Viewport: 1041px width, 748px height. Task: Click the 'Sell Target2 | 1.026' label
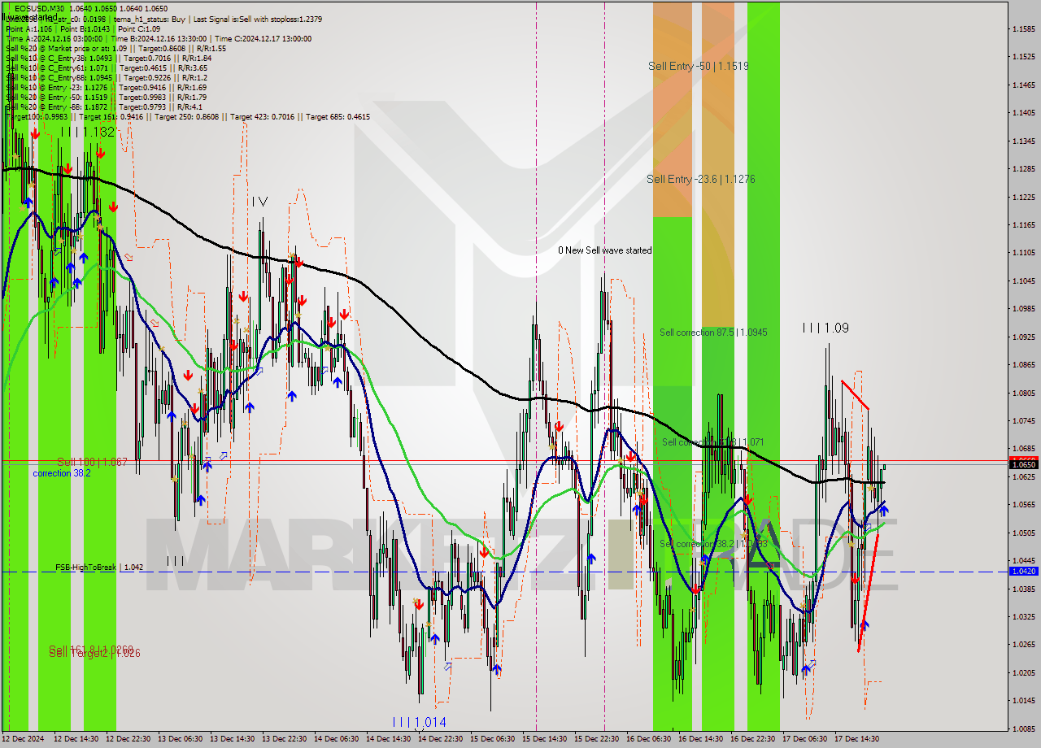point(94,653)
